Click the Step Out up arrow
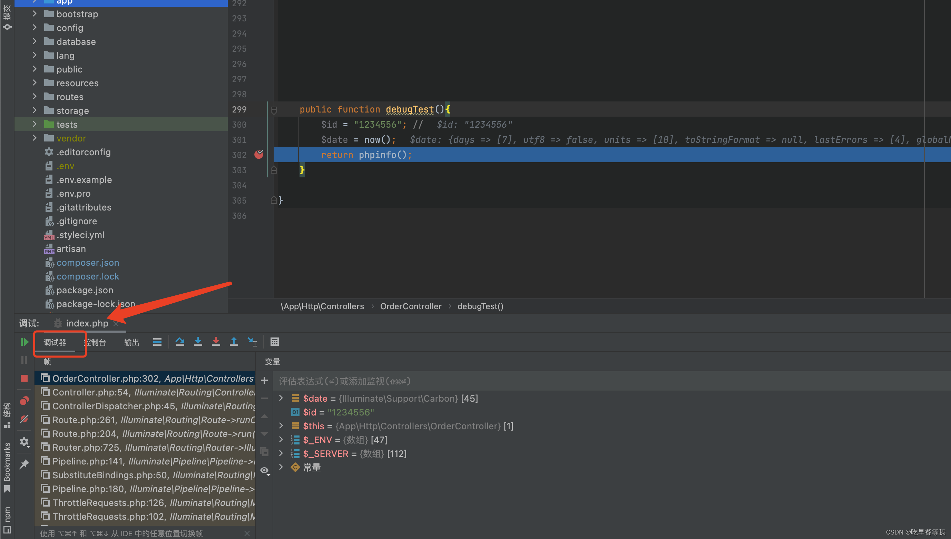This screenshot has width=951, height=539. point(234,342)
